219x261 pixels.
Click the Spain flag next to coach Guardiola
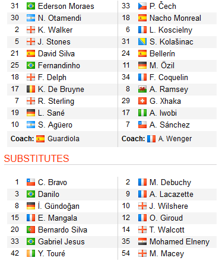coord(40,139)
